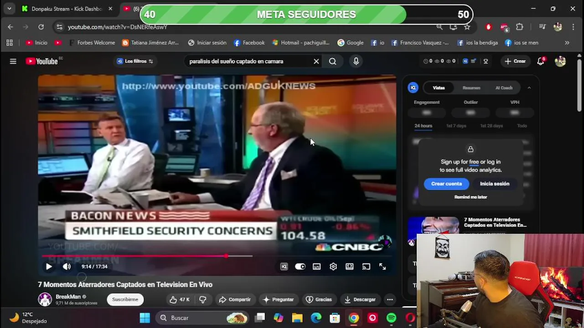Click the Compartir share button

point(235,299)
